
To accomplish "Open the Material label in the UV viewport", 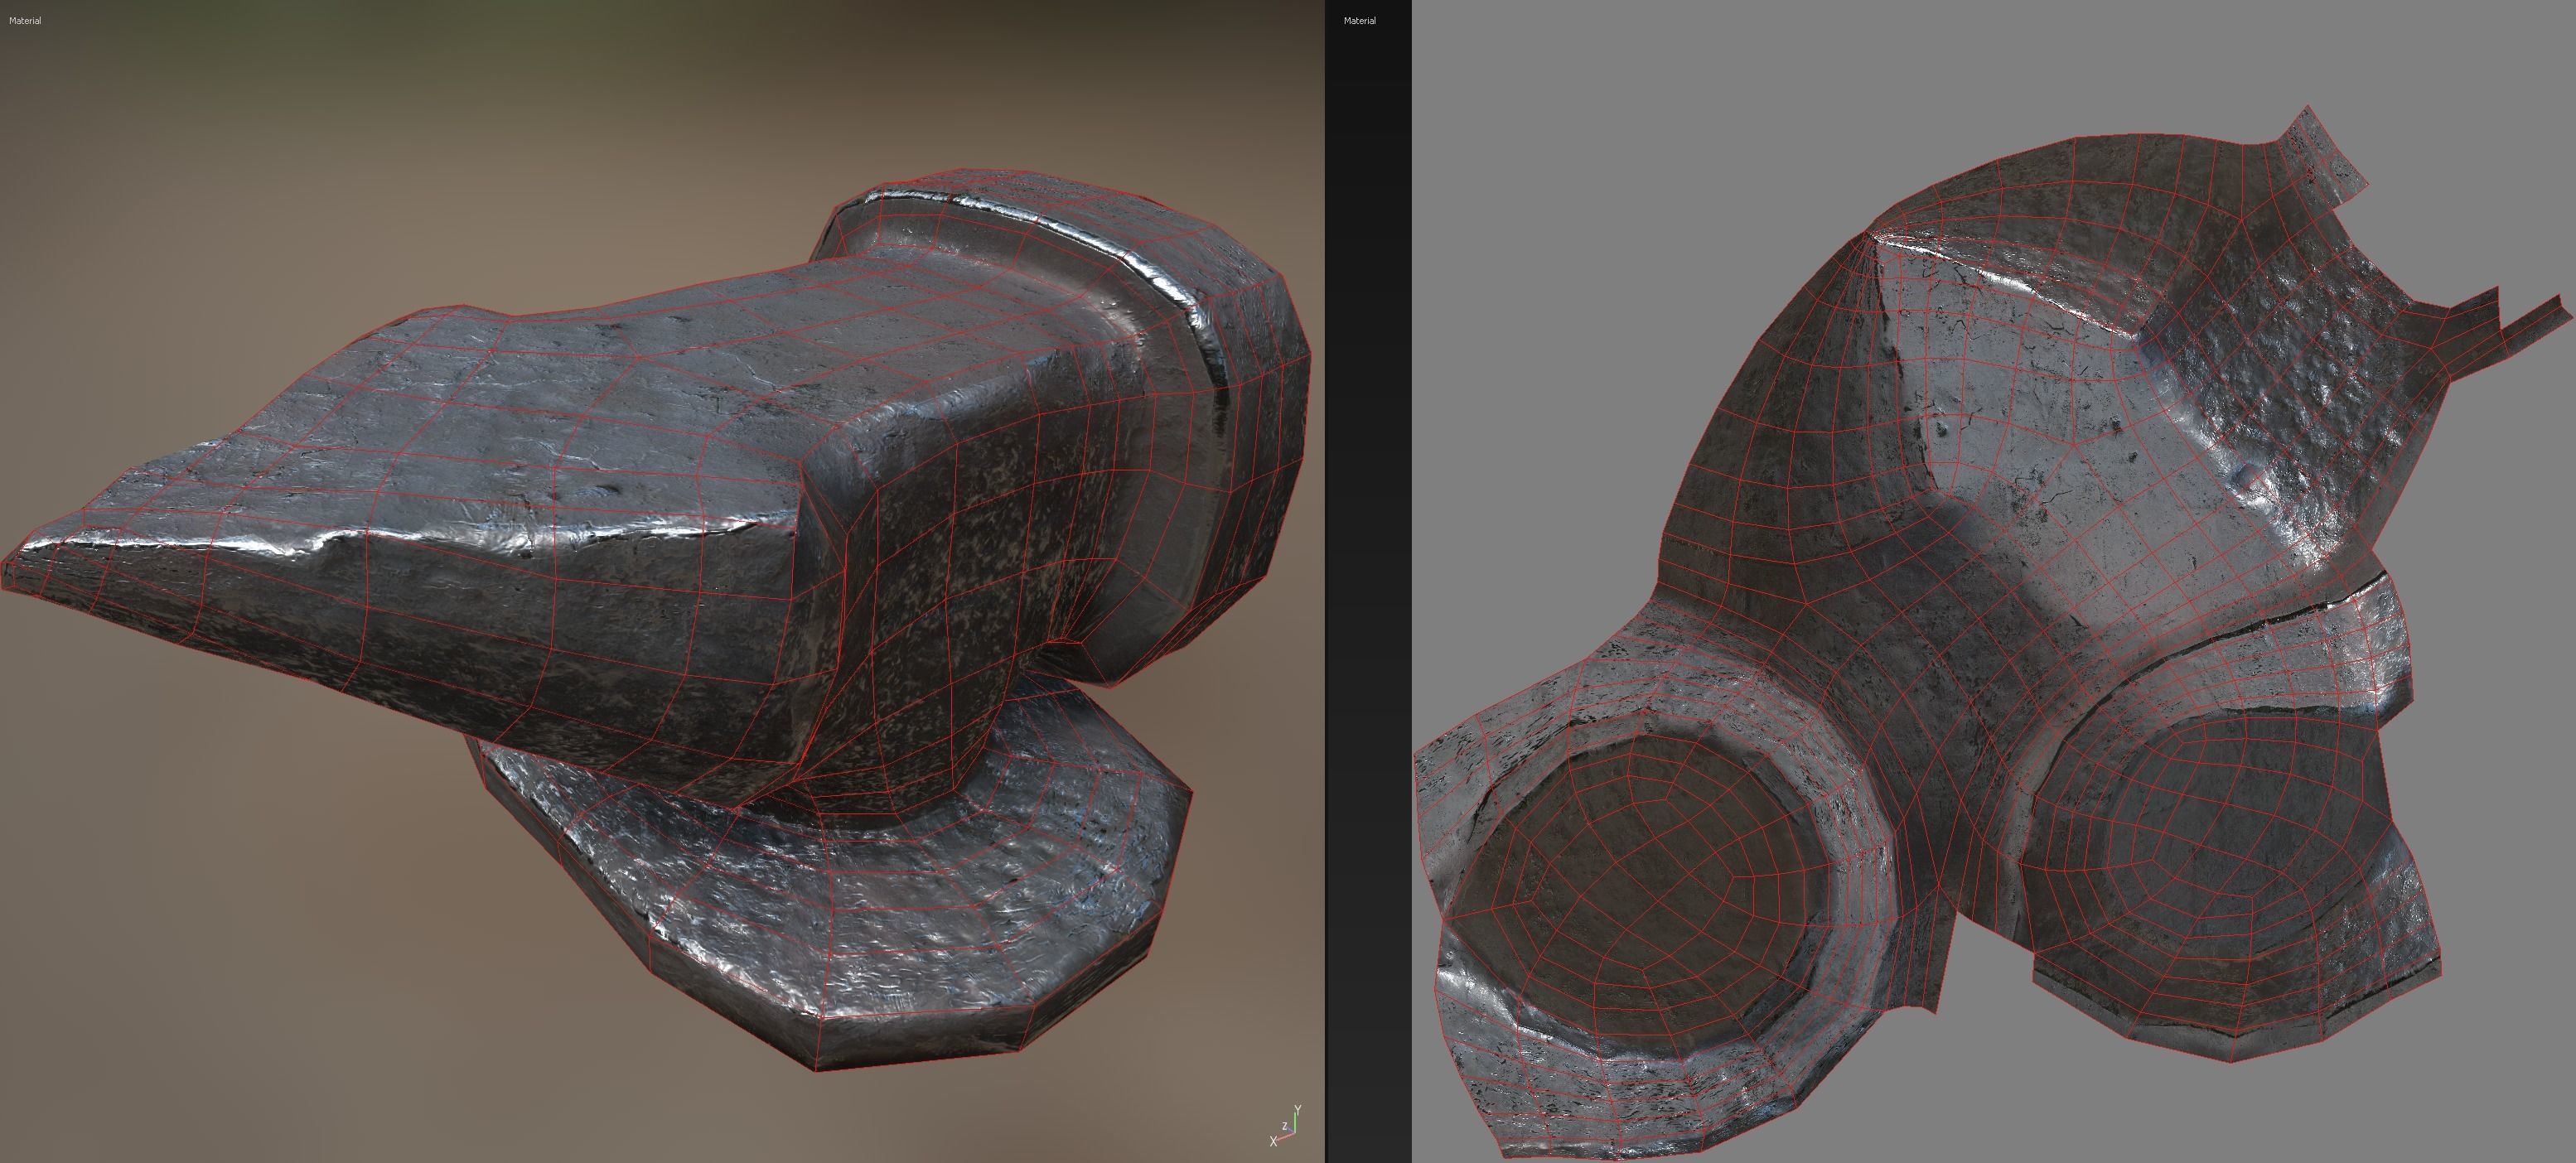I will (x=1359, y=20).
